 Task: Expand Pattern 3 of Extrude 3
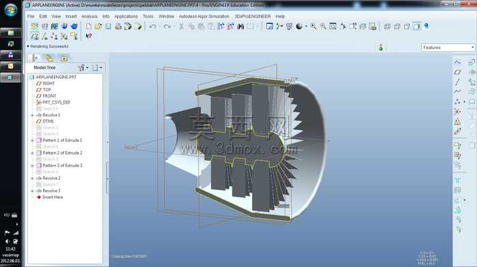point(32,166)
